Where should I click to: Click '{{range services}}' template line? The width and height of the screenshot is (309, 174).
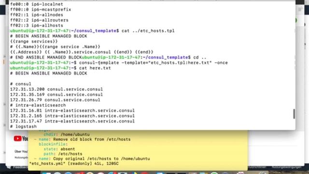[34, 42]
